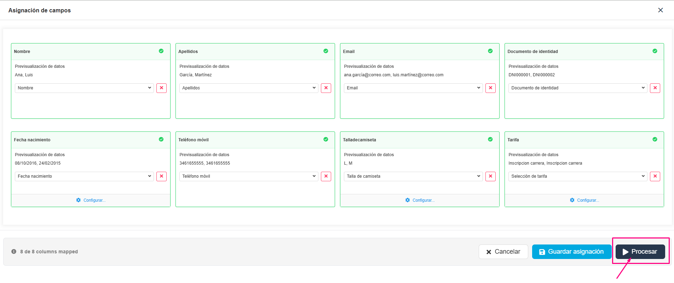Expand the Talla de camiseta dropdown

413,176
